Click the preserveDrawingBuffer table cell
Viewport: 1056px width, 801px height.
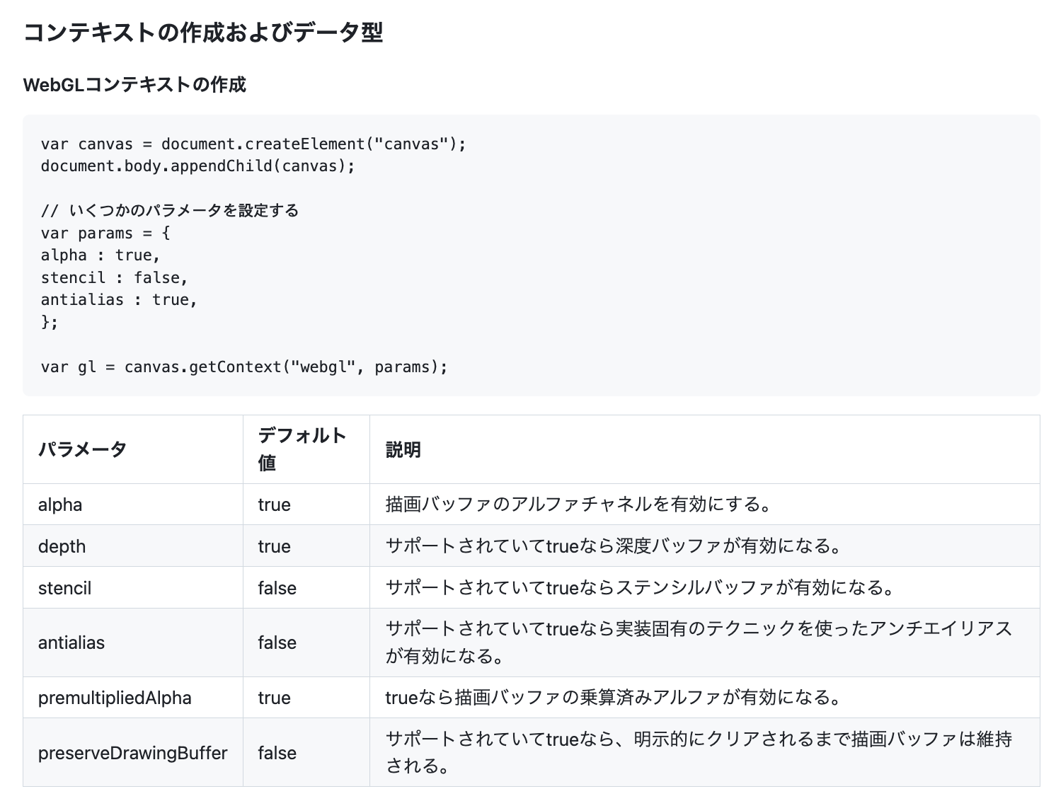pos(132,753)
